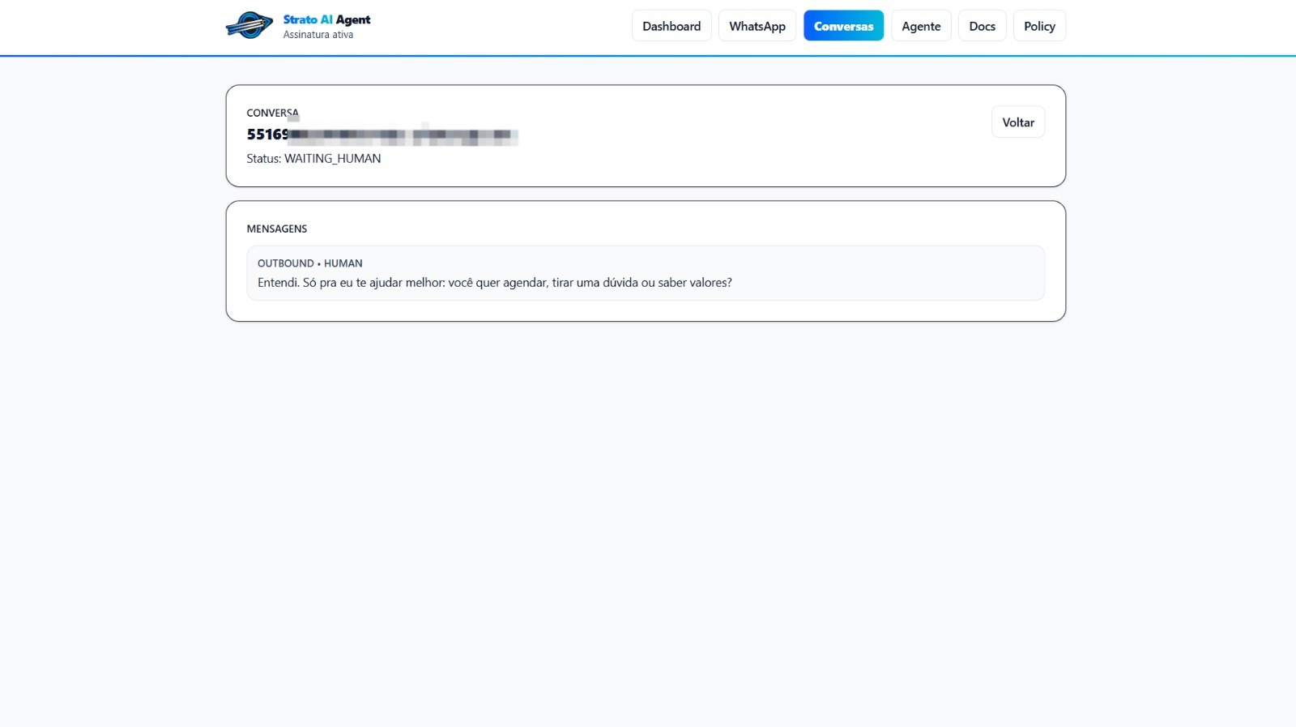Click the Strato AI Agent brand title
Image resolution: width=1296 pixels, height=727 pixels.
pos(326,19)
